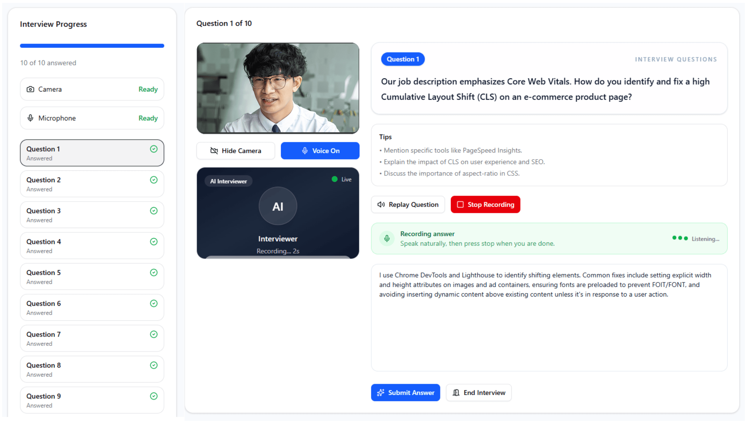The image size is (749, 421).
Task: Go to Question 9 in the sidebar
Action: [92, 400]
